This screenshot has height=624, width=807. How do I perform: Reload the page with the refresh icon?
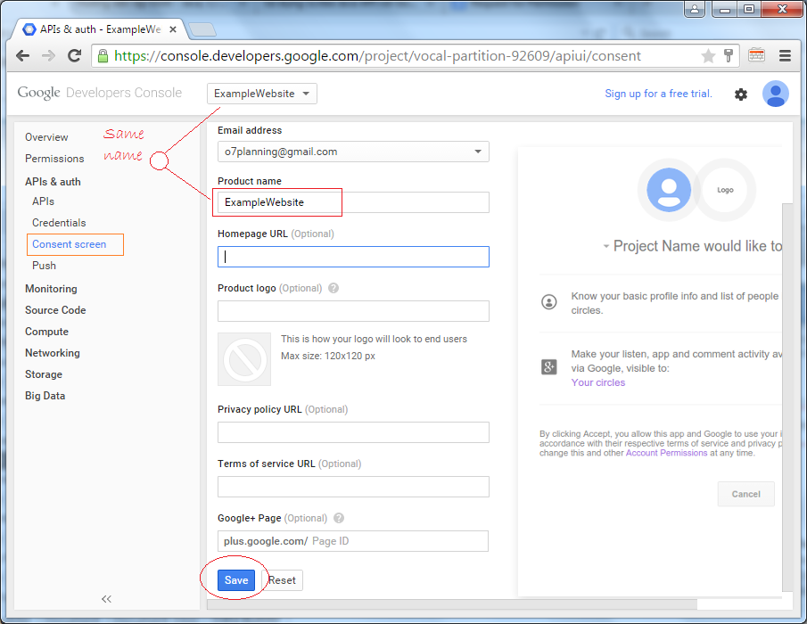point(75,55)
